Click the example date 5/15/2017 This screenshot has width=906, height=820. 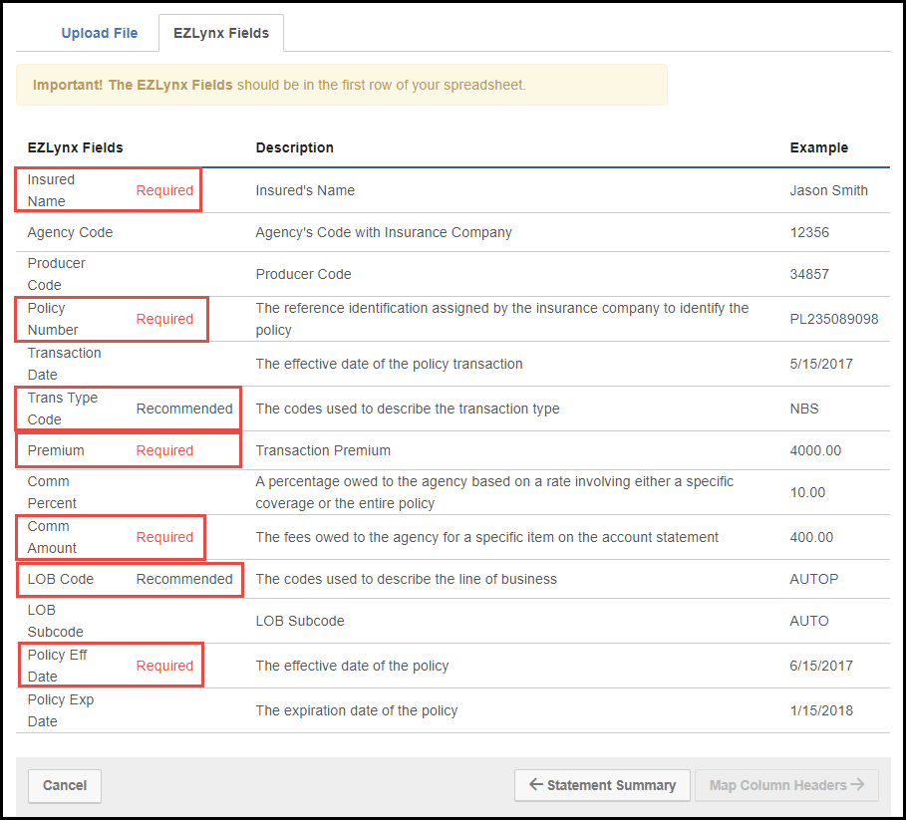[821, 364]
